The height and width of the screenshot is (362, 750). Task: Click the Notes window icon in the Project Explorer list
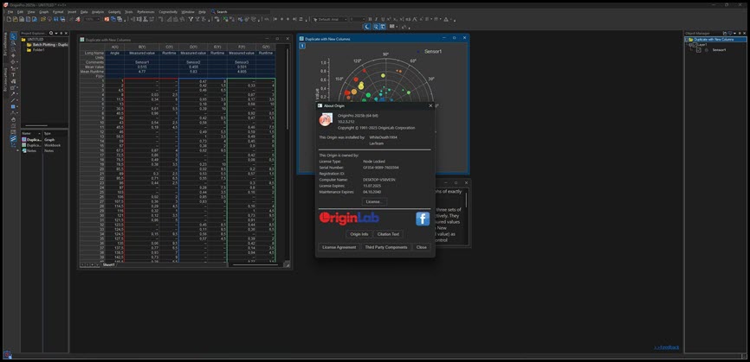click(x=24, y=150)
